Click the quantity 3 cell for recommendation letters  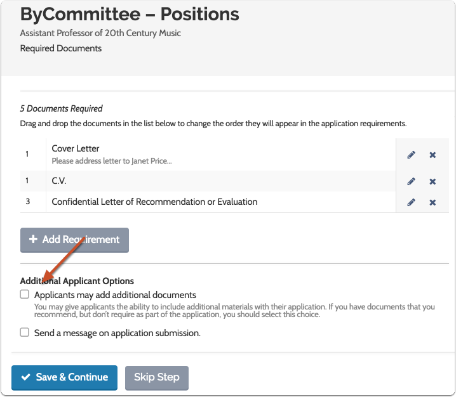tap(27, 202)
